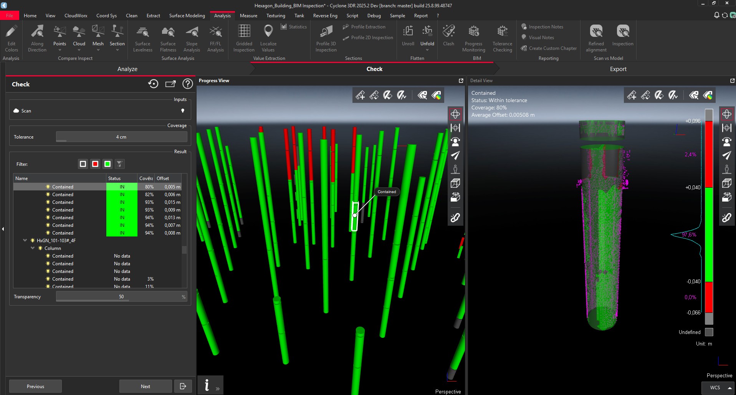Enable the red status filter square
Image resolution: width=736 pixels, height=395 pixels.
tap(95, 164)
